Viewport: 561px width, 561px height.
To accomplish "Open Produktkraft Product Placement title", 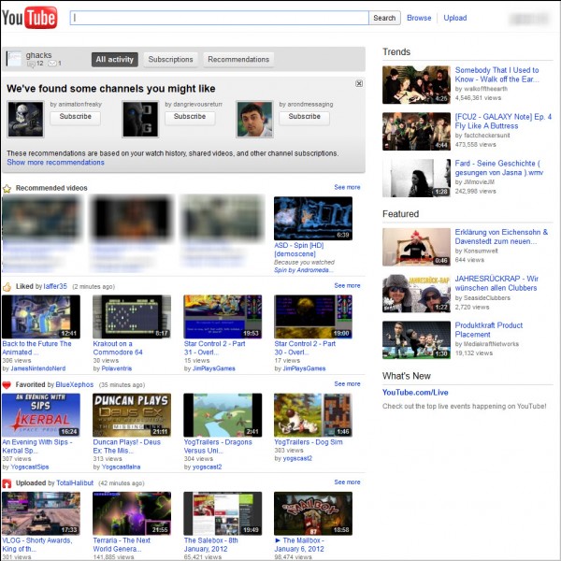I will point(489,330).
